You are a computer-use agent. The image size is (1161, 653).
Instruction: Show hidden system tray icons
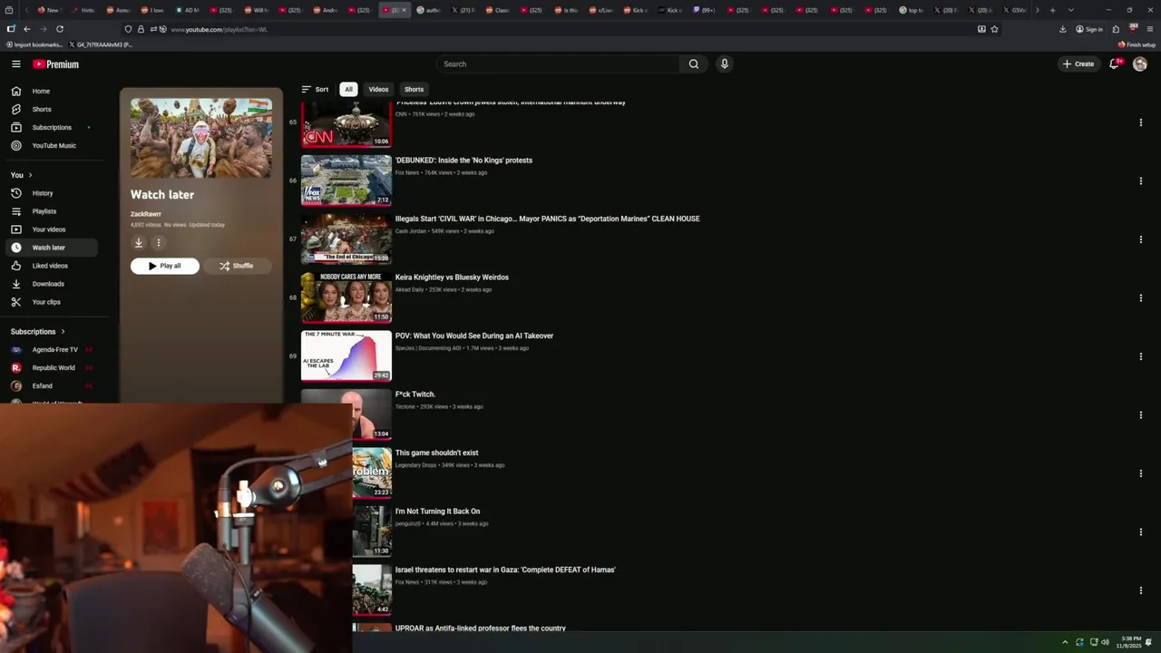pos(1065,642)
